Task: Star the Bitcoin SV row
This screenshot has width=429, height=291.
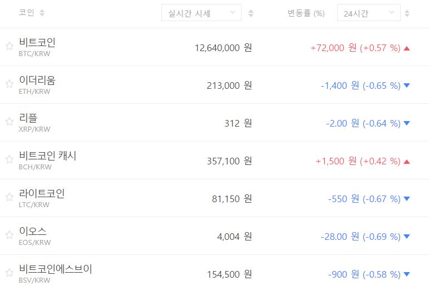Action: pos(9,273)
